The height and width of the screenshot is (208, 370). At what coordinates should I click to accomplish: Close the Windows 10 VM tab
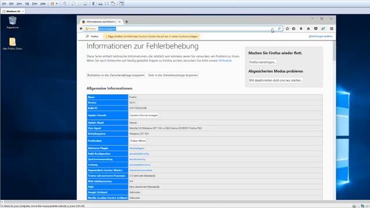[23, 11]
